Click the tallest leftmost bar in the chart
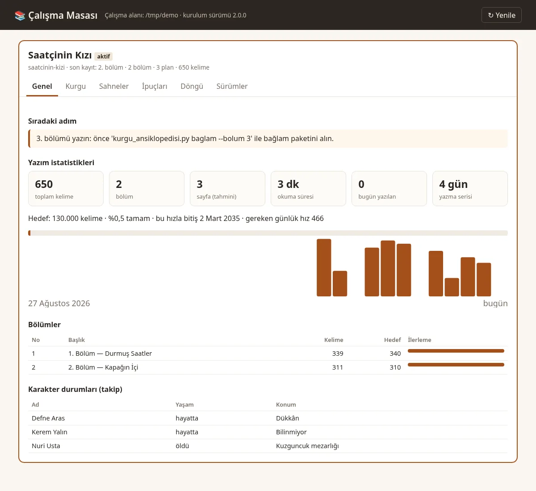This screenshot has width=536, height=491. 324,268
